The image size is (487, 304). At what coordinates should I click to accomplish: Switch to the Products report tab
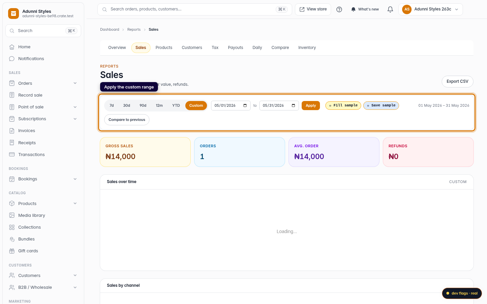point(164,48)
